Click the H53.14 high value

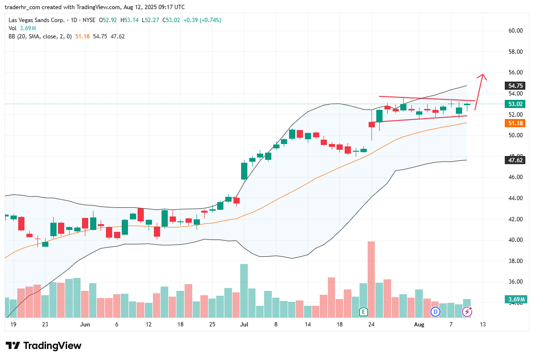pos(129,20)
